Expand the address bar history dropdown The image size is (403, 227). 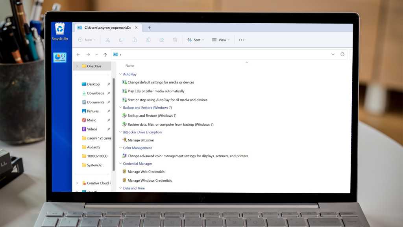pyautogui.click(x=333, y=54)
